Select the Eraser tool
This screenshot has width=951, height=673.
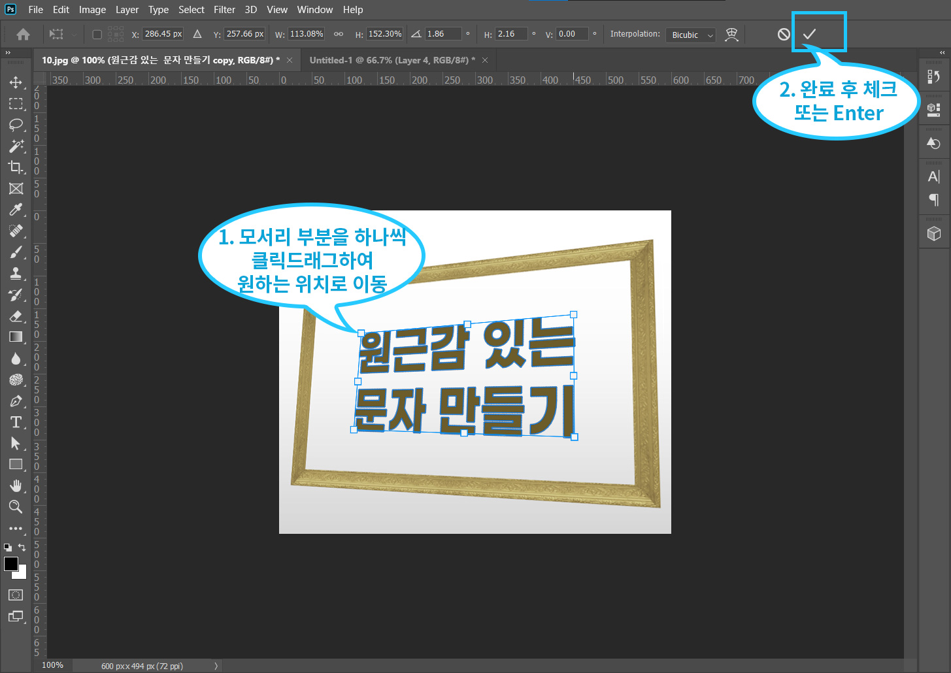[16, 316]
